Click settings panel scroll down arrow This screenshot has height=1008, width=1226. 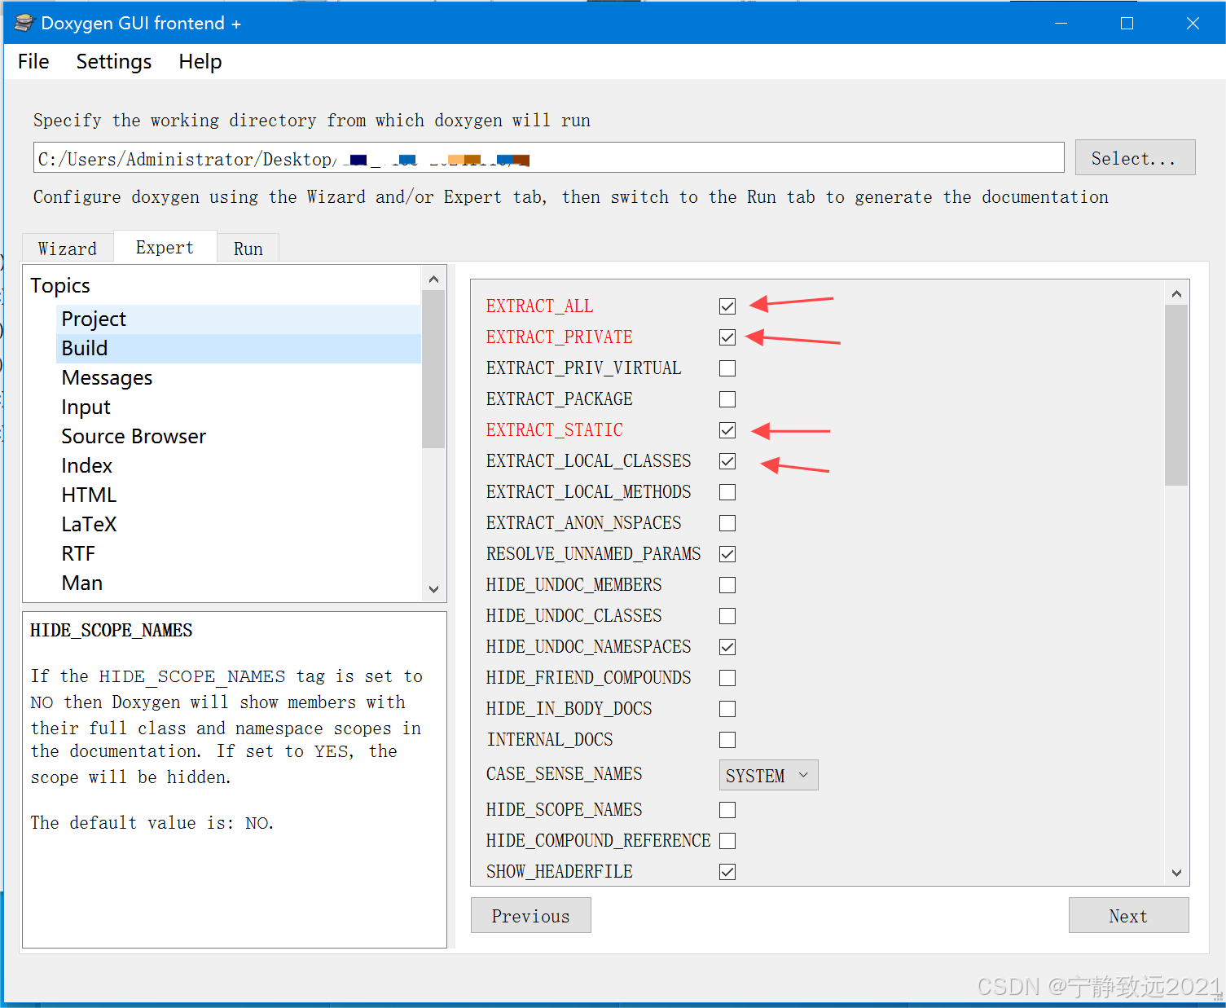[x=1176, y=873]
